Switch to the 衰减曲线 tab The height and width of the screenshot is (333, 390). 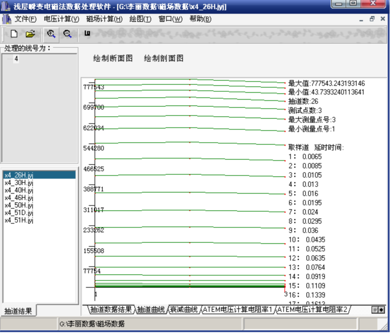[184, 310]
